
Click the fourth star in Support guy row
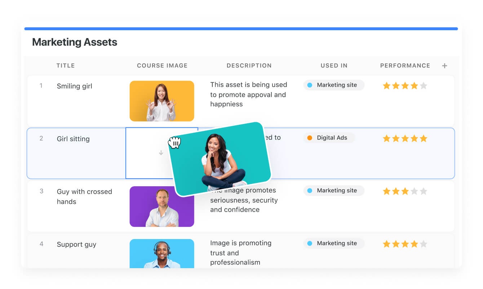(414, 244)
